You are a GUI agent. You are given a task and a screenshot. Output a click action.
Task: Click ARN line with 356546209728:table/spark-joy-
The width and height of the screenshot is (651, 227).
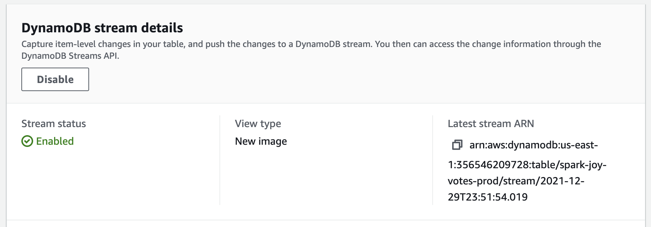click(x=527, y=165)
